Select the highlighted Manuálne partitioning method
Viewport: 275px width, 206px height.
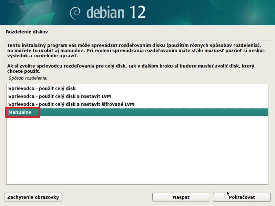click(x=20, y=112)
